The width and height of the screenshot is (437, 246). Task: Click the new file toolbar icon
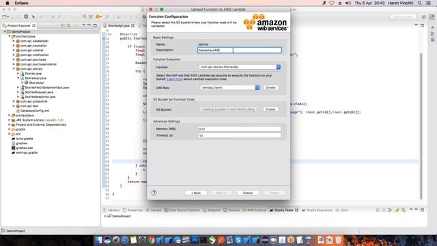(x=4, y=16)
